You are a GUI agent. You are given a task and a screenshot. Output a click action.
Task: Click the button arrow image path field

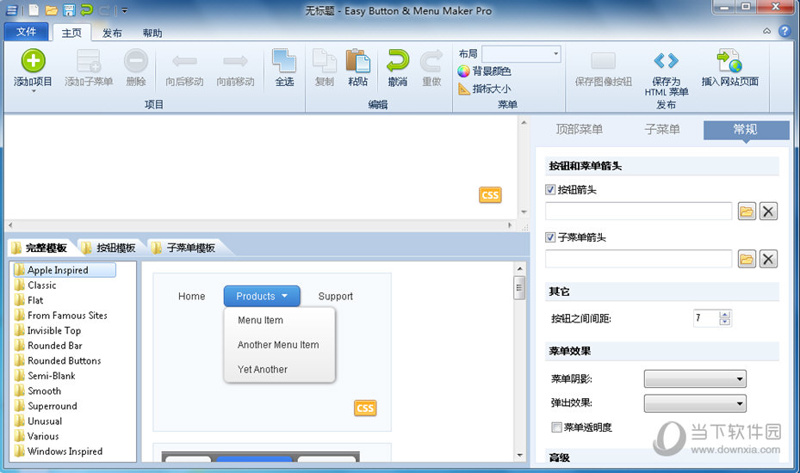(x=638, y=211)
